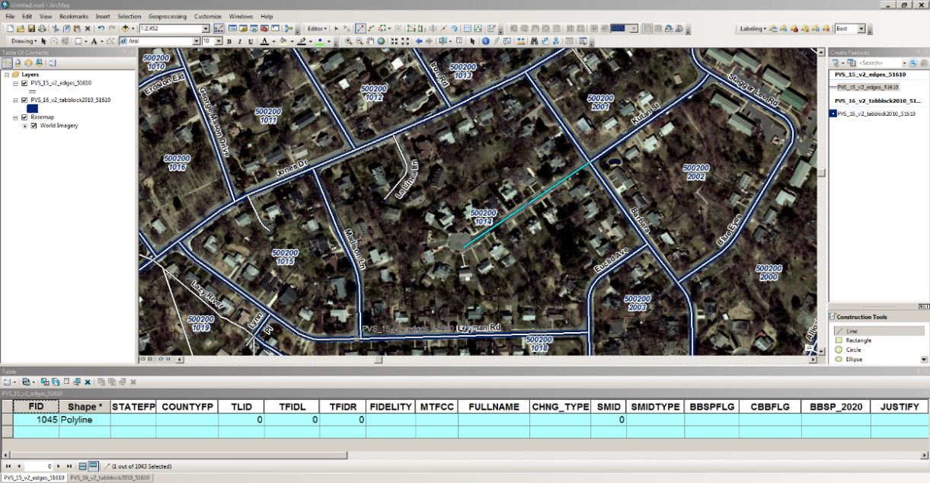Click the Undo arrow icon
The image size is (930, 483).
101,29
